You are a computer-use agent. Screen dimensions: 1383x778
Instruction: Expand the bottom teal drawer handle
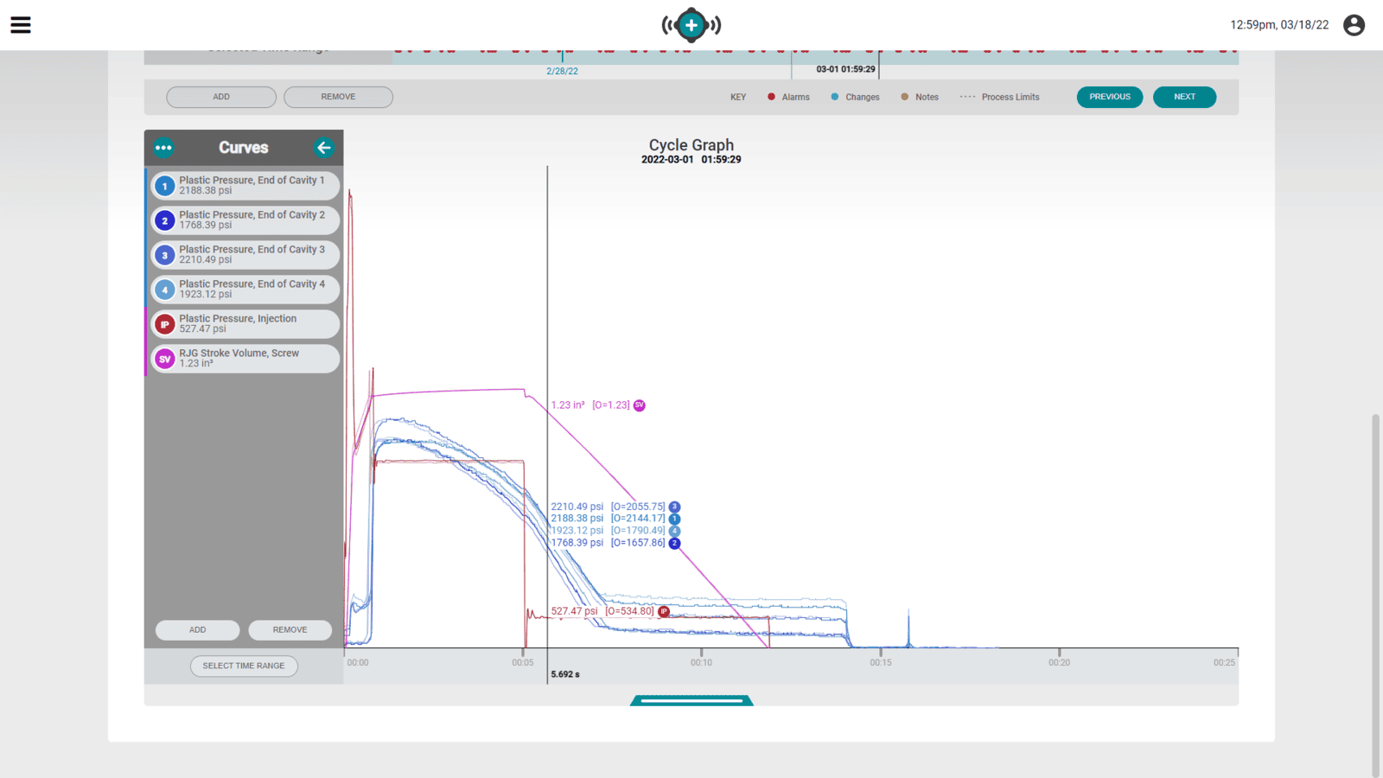691,700
